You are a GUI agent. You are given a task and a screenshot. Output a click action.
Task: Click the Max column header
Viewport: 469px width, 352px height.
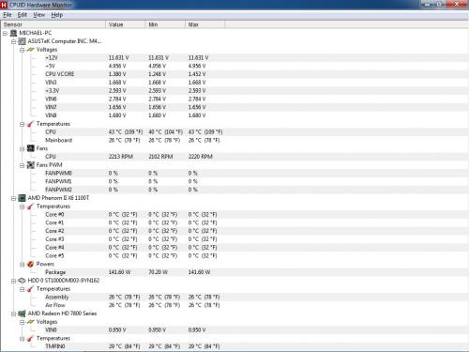204,24
